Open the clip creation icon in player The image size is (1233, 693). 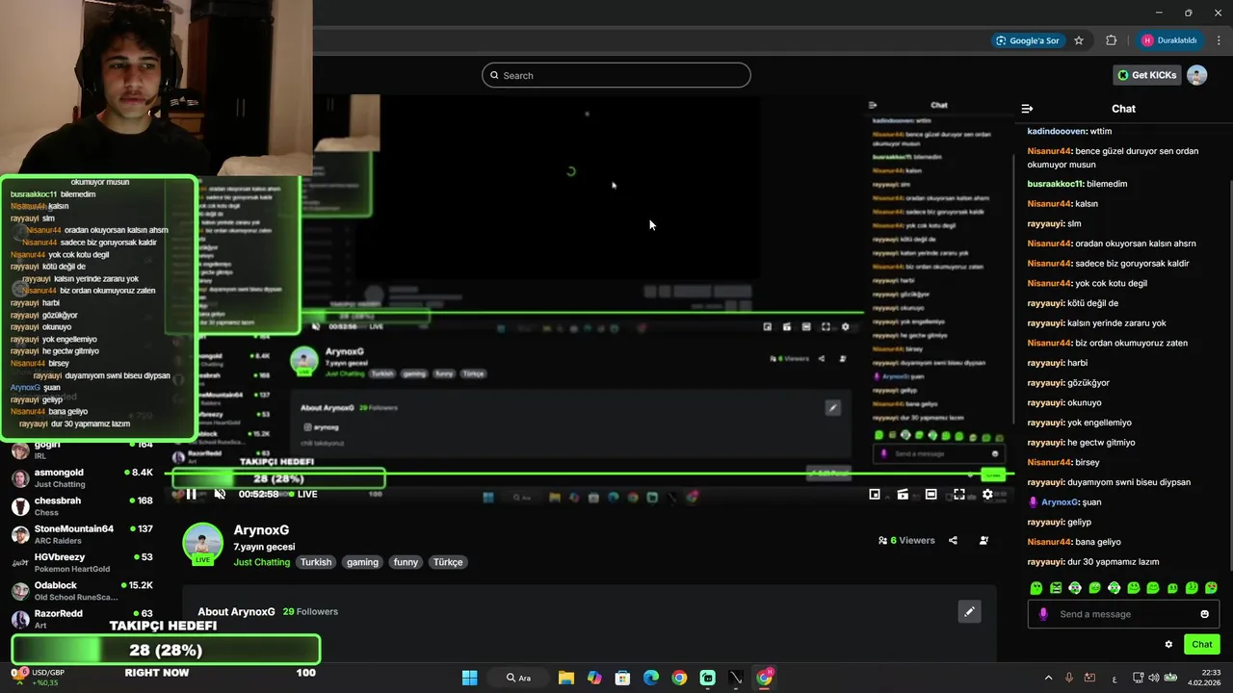click(903, 494)
